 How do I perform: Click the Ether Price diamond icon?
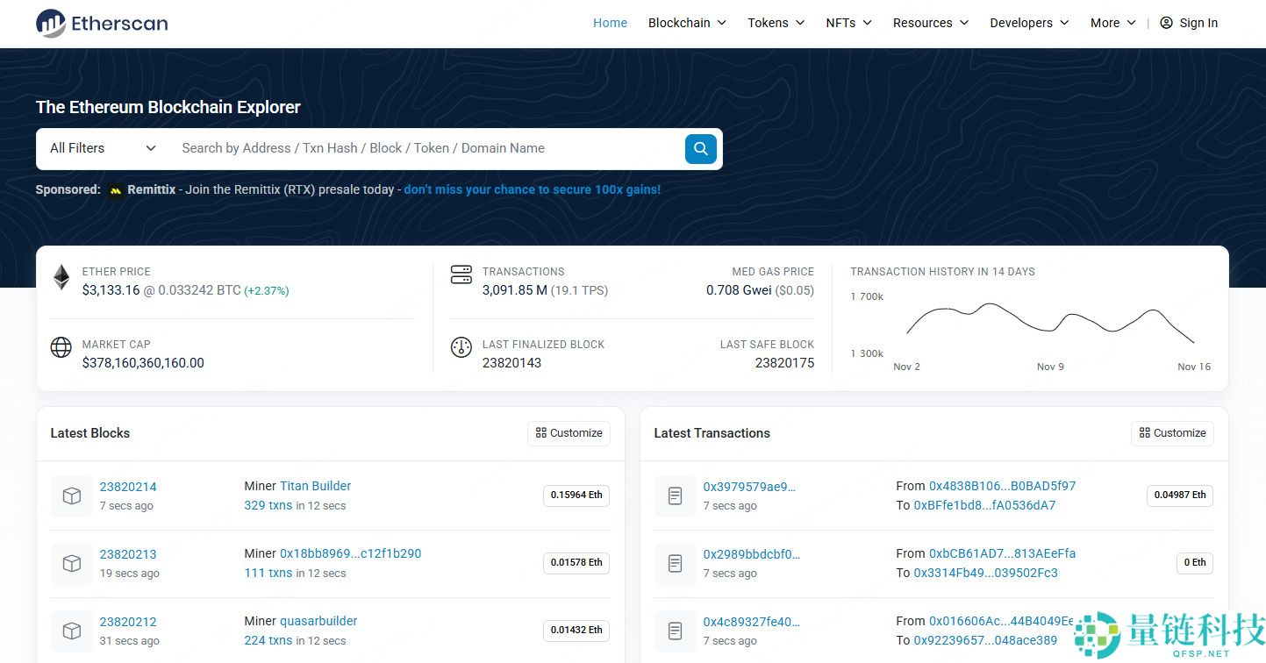pos(61,276)
